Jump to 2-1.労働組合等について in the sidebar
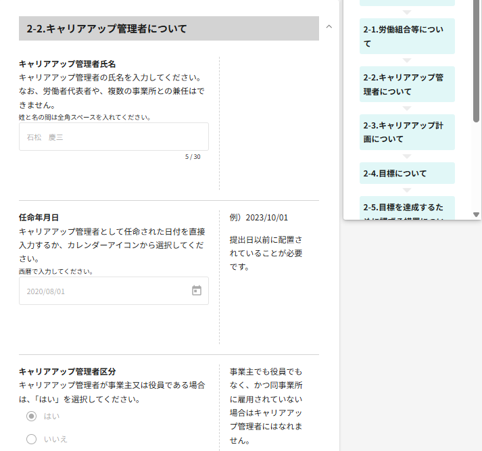Screen dimensions: 482x451 pos(407,37)
